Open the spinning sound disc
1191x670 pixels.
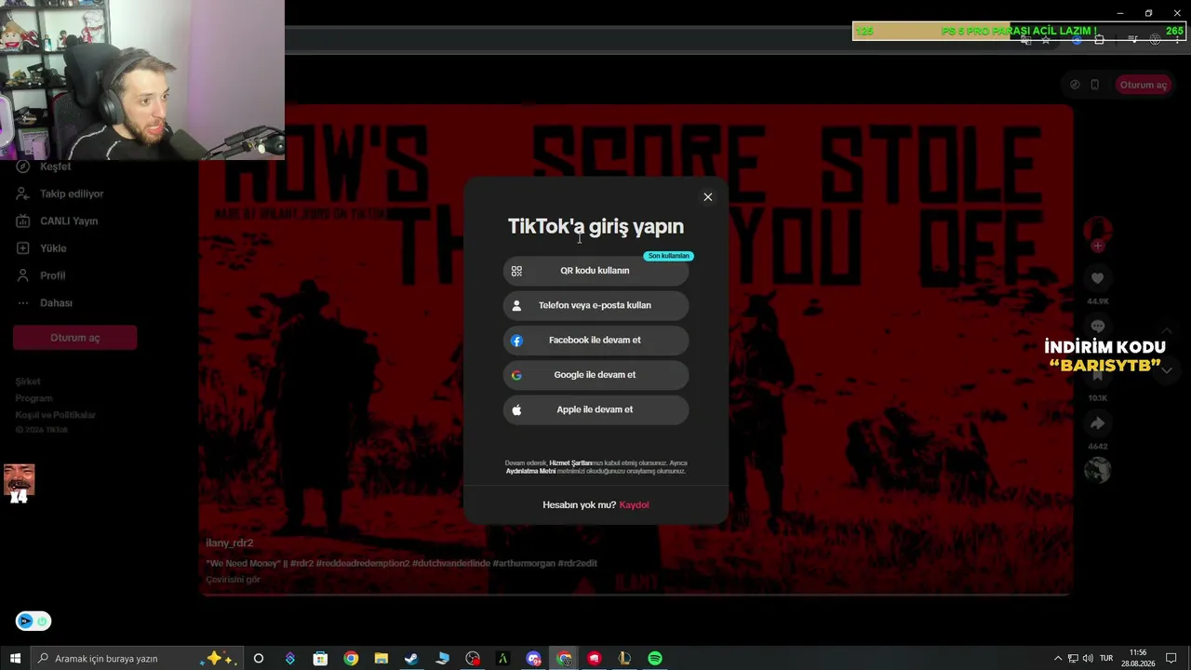(x=1098, y=470)
